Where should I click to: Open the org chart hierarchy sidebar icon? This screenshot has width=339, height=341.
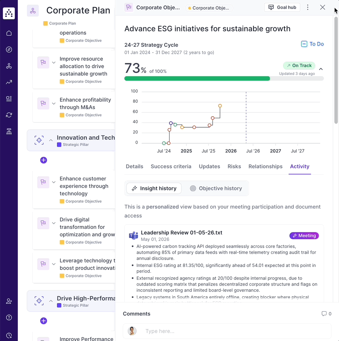pyautogui.click(x=9, y=131)
